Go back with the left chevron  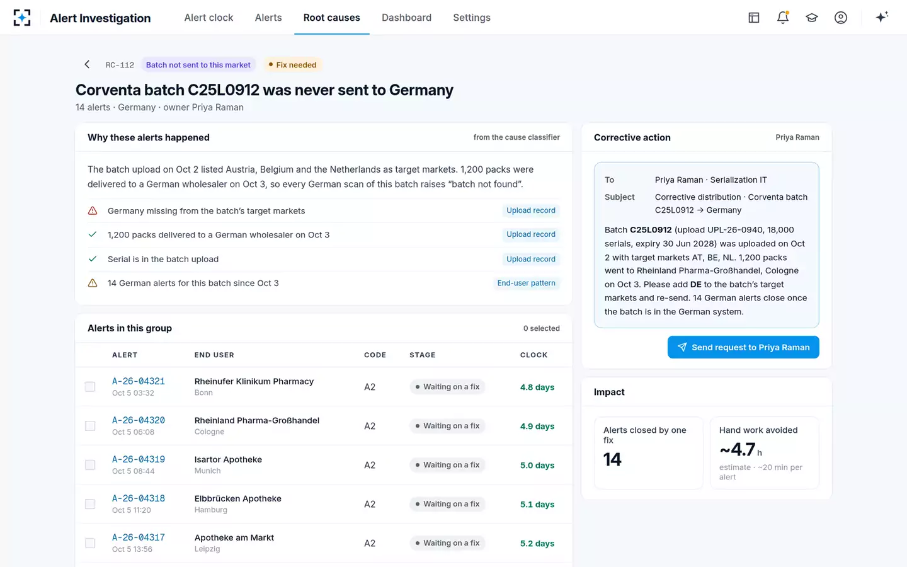(x=87, y=64)
